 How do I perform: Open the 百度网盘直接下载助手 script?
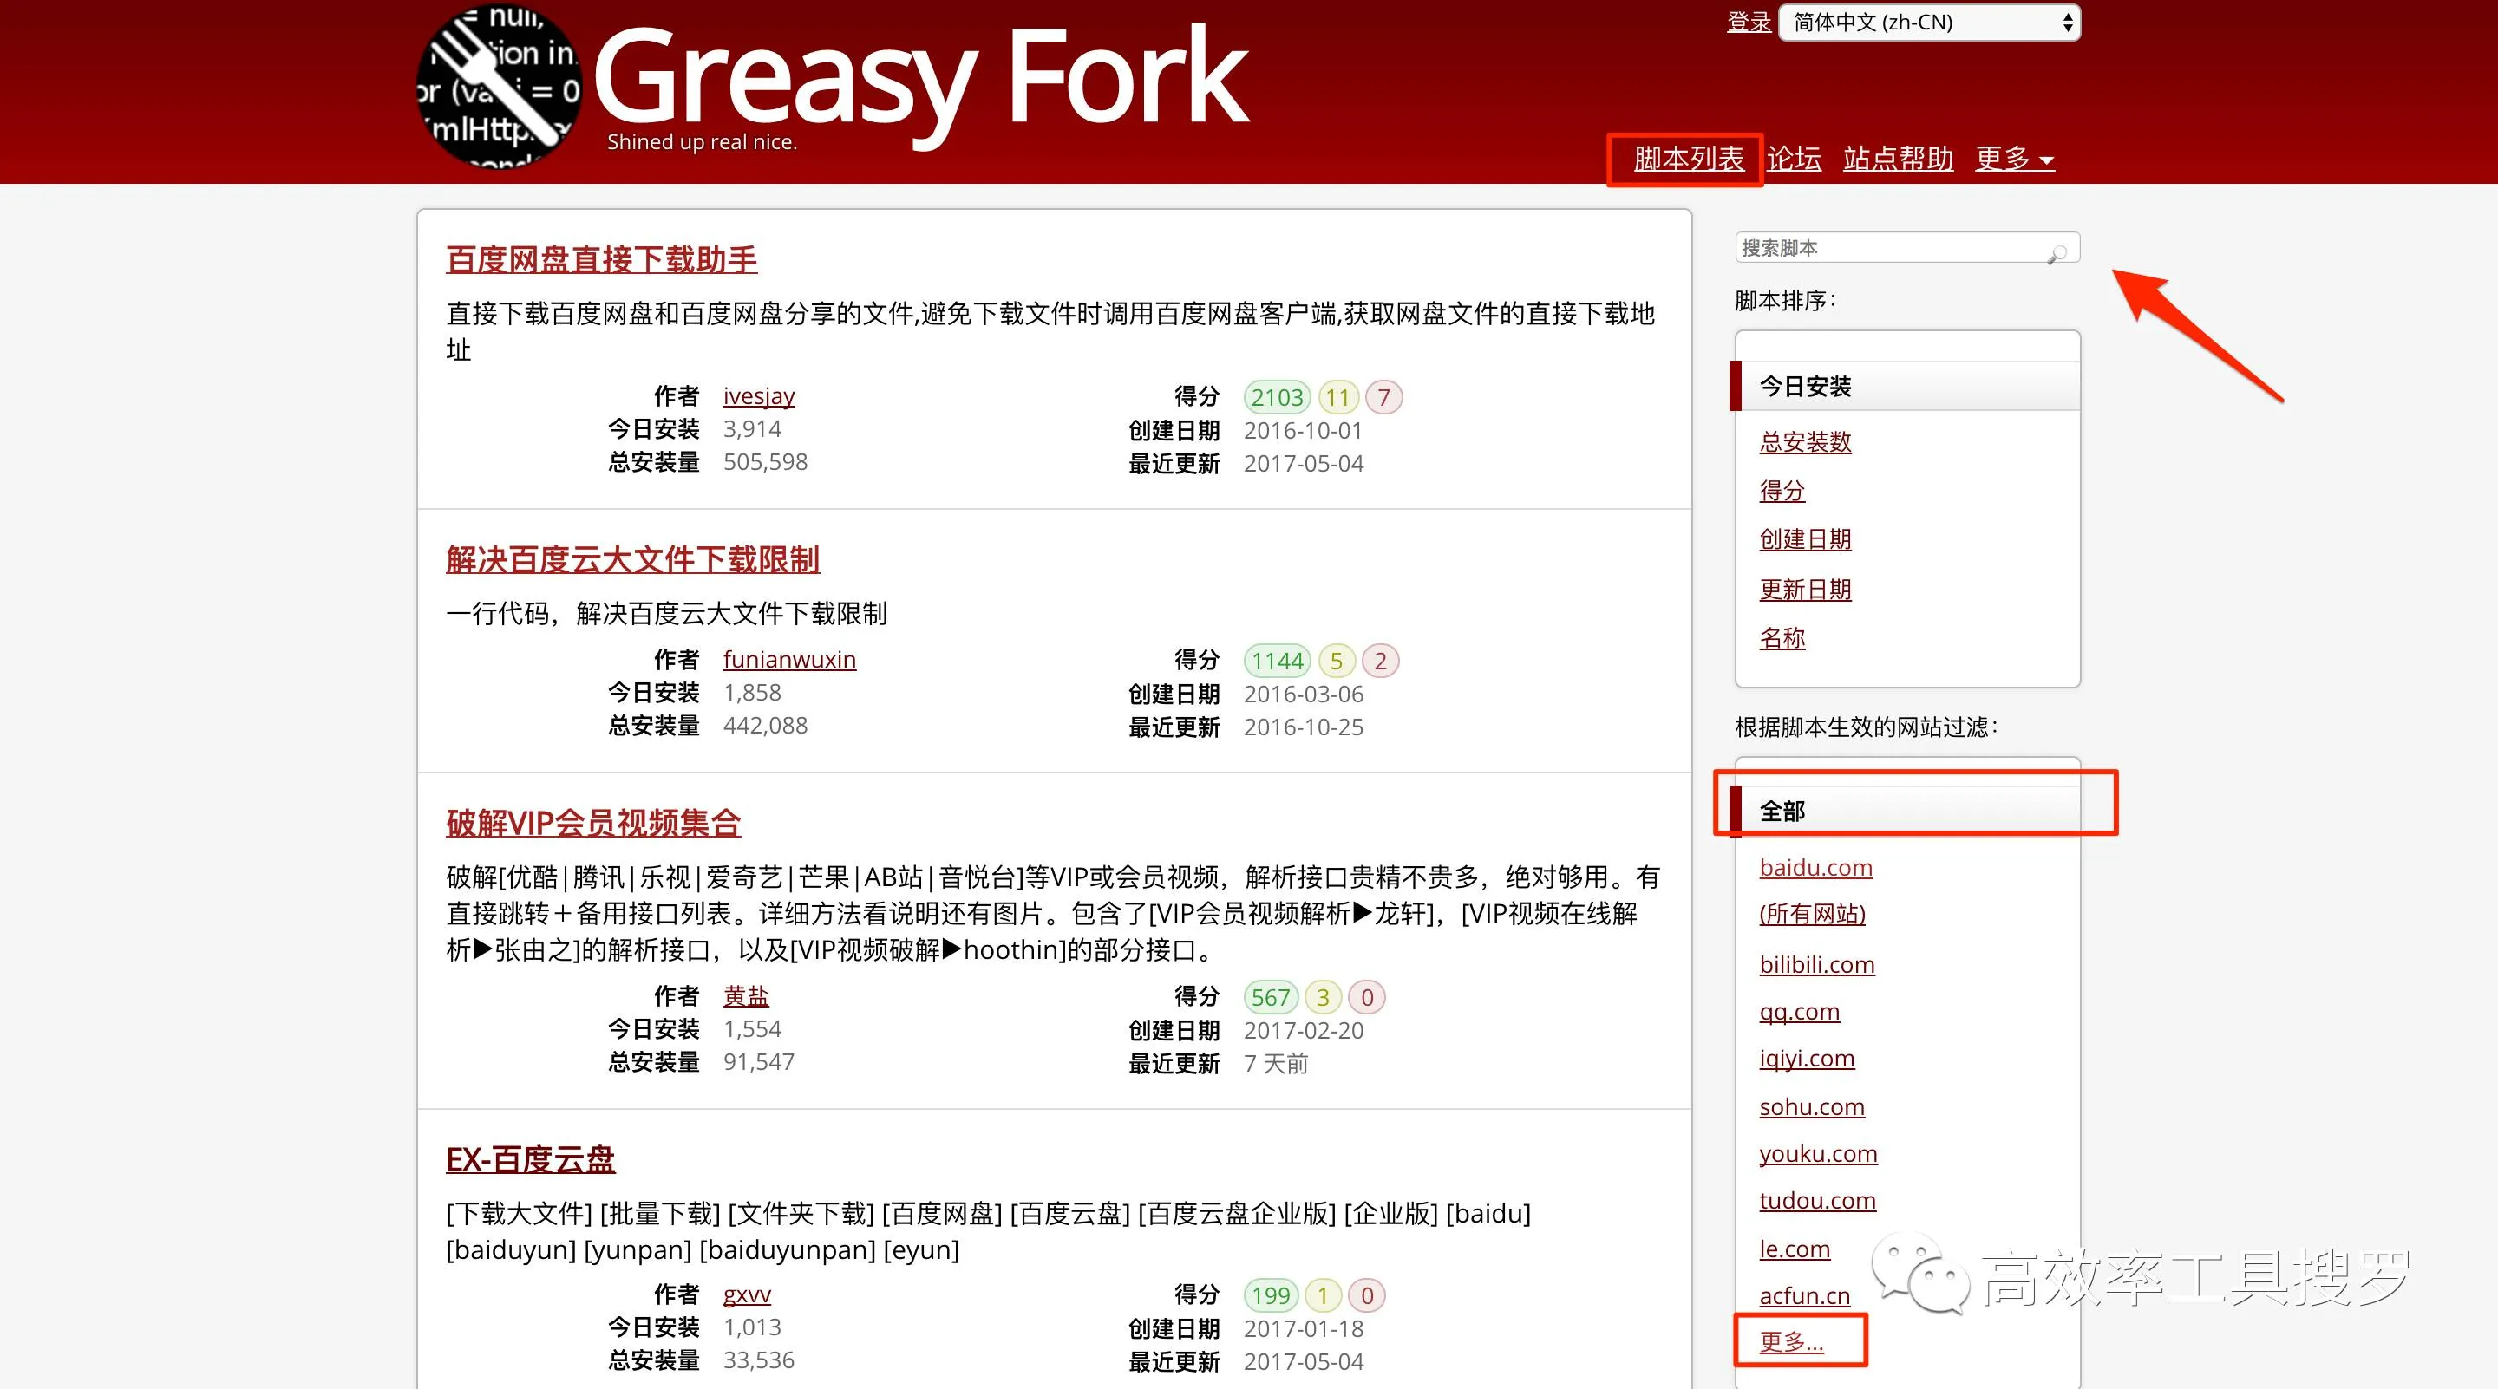tap(601, 258)
